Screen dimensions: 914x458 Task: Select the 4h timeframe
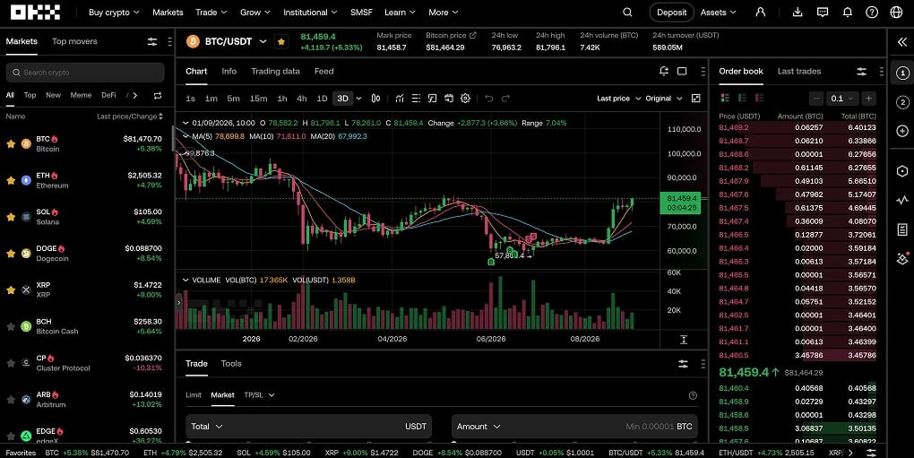click(x=301, y=99)
